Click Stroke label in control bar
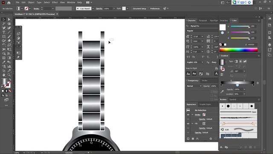The image size is (273, 154). pyautogui.click(x=36, y=9)
